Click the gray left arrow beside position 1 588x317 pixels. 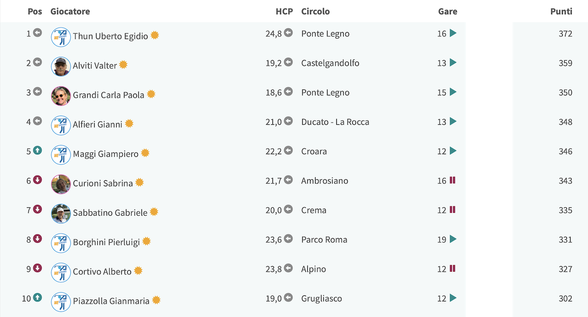pyautogui.click(x=37, y=33)
